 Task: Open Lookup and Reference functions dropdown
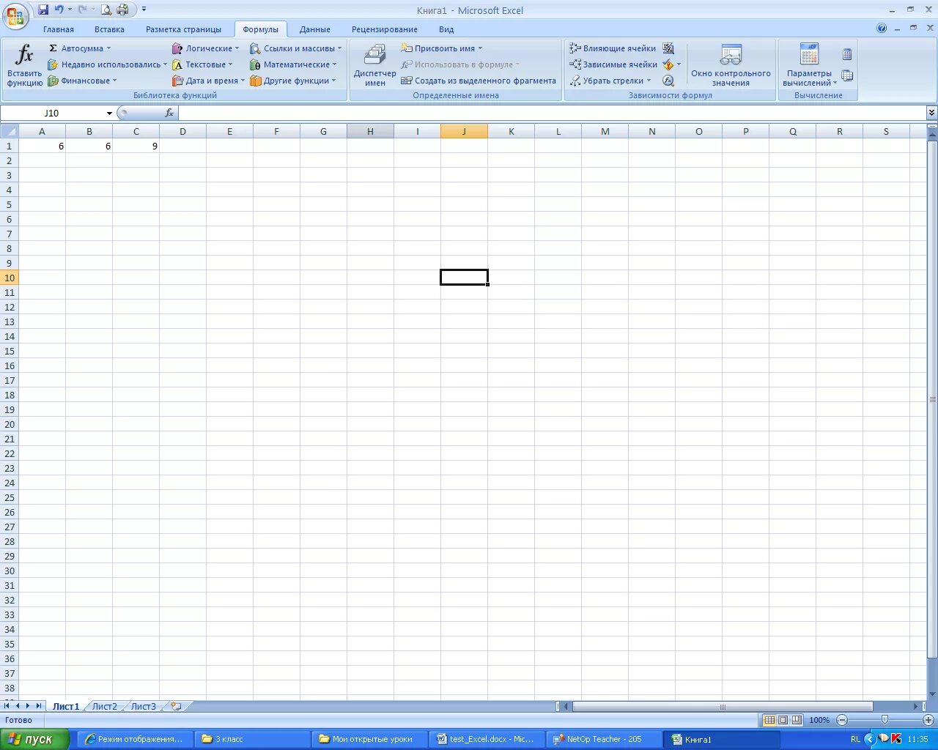(x=295, y=48)
